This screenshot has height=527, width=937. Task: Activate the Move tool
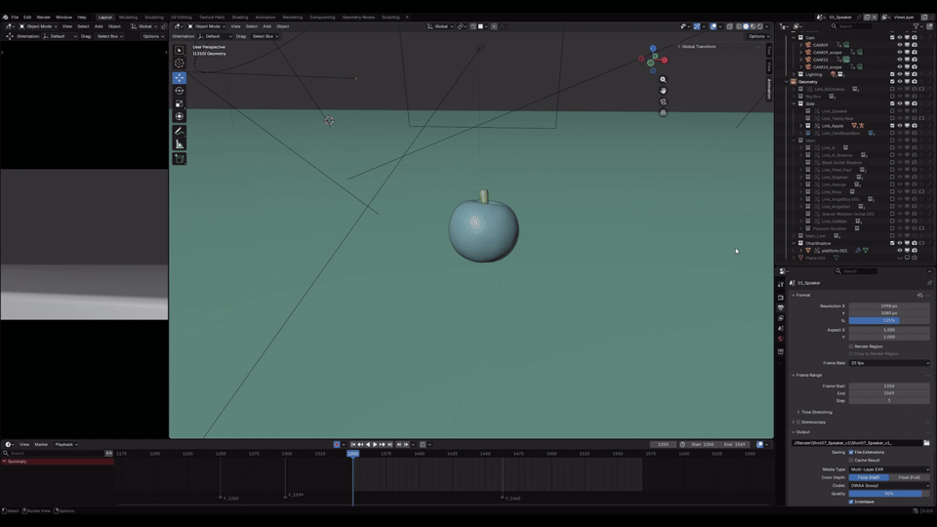180,78
